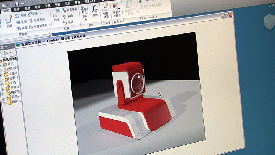Expand the 镜头:1 tree node
This screenshot has width=275, height=155.
(x=2, y=103)
